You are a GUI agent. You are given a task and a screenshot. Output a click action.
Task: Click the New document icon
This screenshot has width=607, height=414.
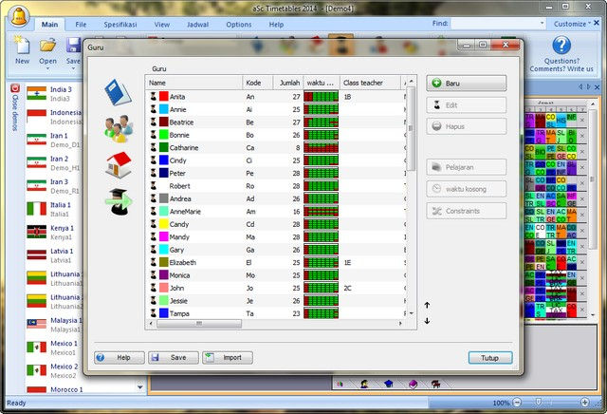[x=22, y=46]
